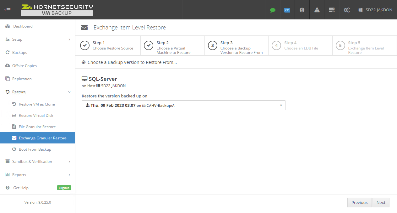The image size is (397, 213).
Task: Click the Setup sliders icon
Action: [x=8, y=39]
